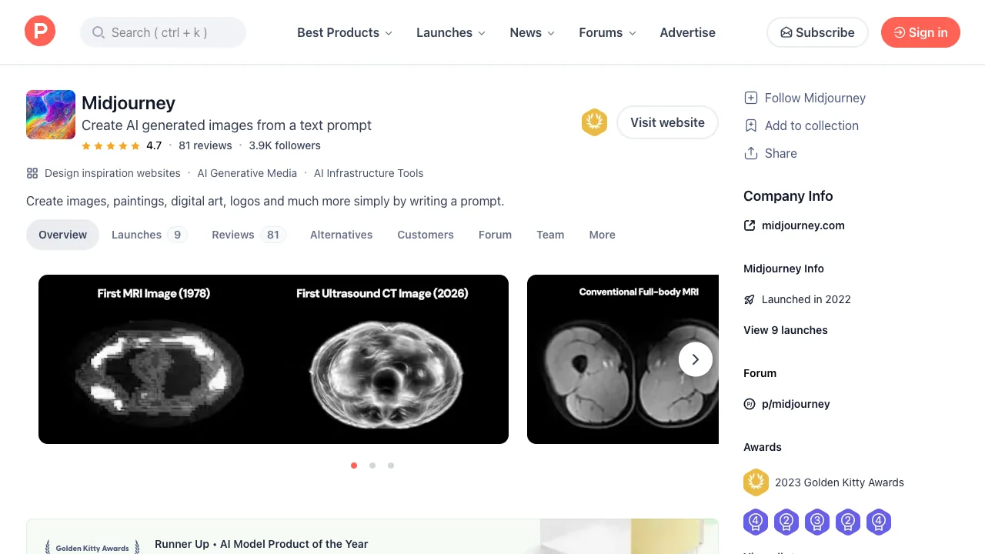The height and width of the screenshot is (554, 985).
Task: Expand the Best Products menu
Action: (x=345, y=32)
